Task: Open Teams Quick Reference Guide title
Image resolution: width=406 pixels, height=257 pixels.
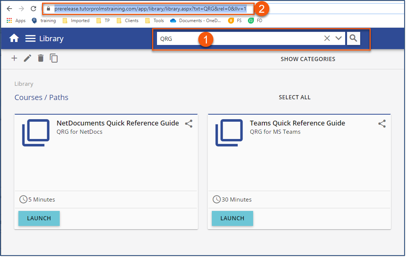Action: (x=297, y=123)
